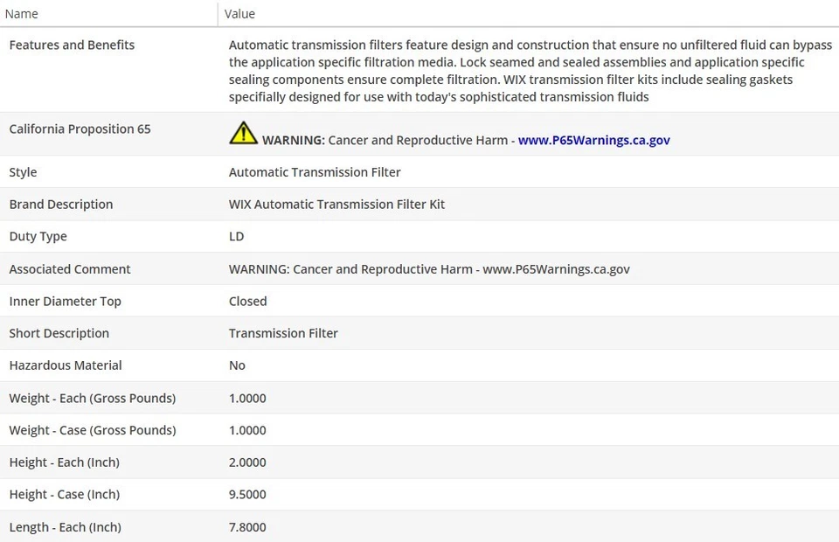
Task: Click the Value column header
Action: [239, 14]
